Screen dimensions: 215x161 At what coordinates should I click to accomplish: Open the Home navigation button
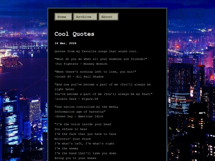[x=63, y=17]
